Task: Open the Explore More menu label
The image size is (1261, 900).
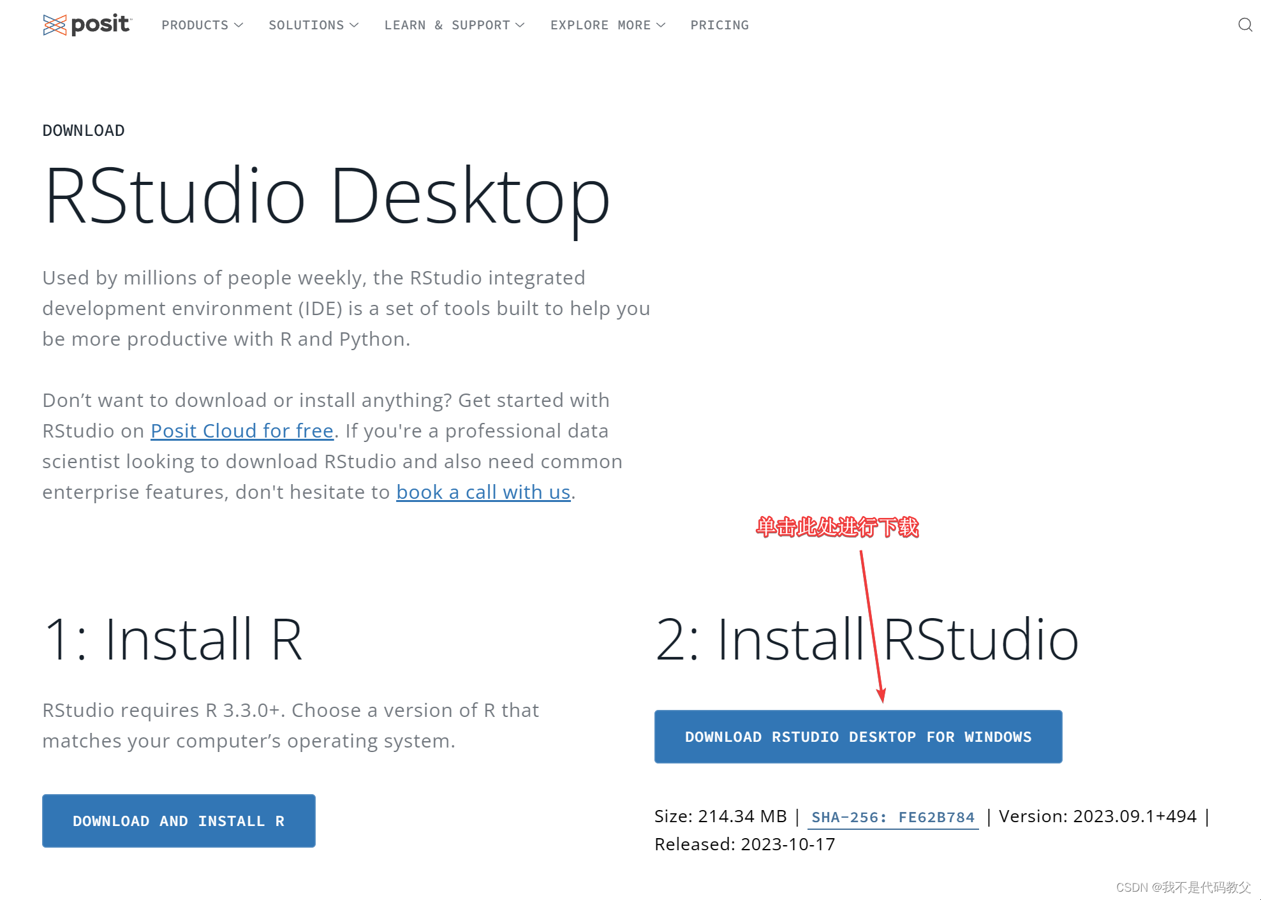Action: (x=600, y=25)
